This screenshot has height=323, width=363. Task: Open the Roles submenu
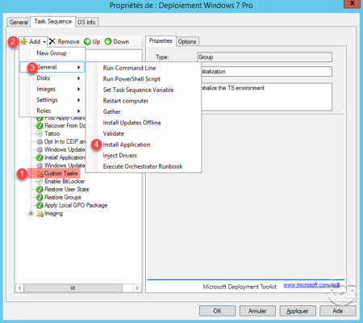(x=52, y=111)
